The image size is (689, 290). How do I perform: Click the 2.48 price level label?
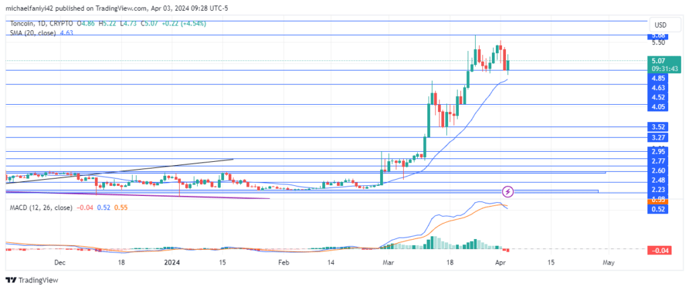[658, 180]
